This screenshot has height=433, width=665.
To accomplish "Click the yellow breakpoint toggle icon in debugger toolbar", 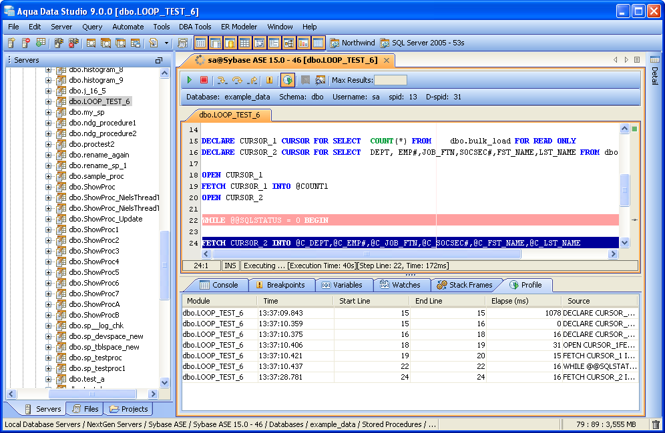I will pos(270,80).
